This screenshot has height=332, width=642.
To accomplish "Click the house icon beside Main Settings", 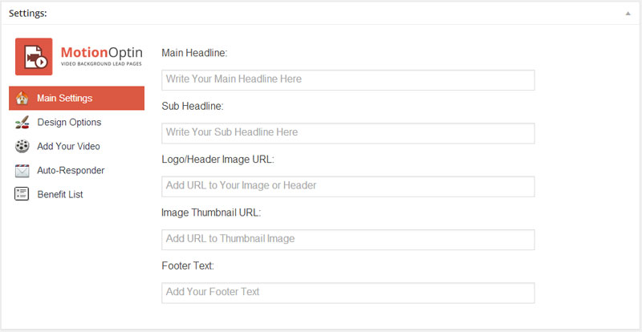I will [22, 99].
